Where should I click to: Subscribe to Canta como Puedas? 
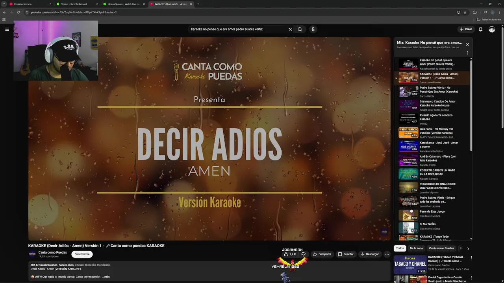click(x=82, y=254)
